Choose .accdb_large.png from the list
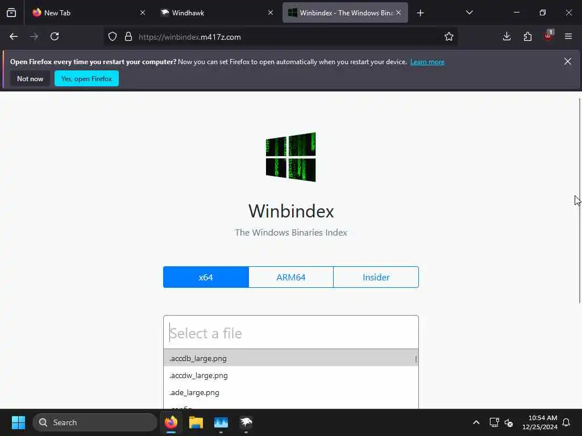This screenshot has width=582, height=436. pyautogui.click(x=291, y=358)
